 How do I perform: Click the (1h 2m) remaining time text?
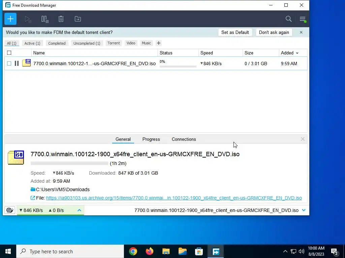point(118,163)
